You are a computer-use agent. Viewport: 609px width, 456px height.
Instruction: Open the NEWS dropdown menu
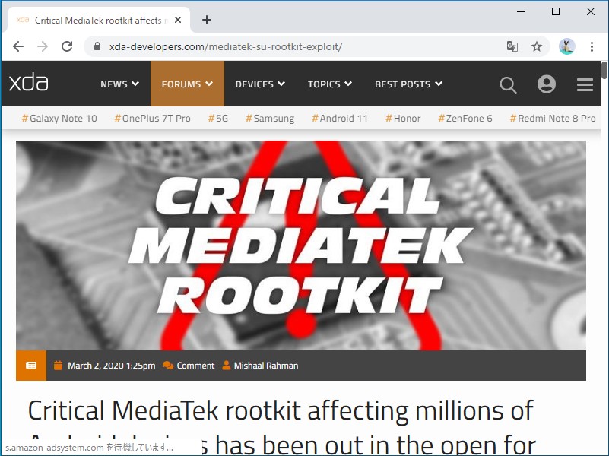pos(119,84)
